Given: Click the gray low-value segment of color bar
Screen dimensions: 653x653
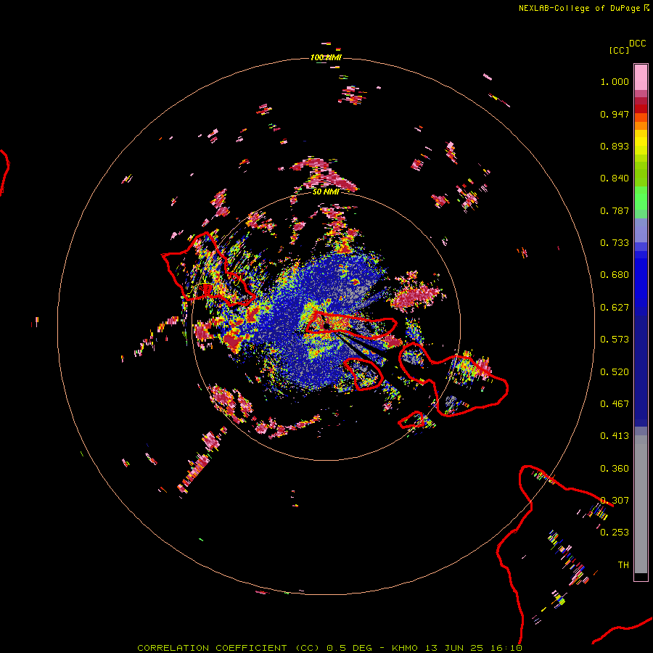Looking at the screenshot, I should (641, 504).
